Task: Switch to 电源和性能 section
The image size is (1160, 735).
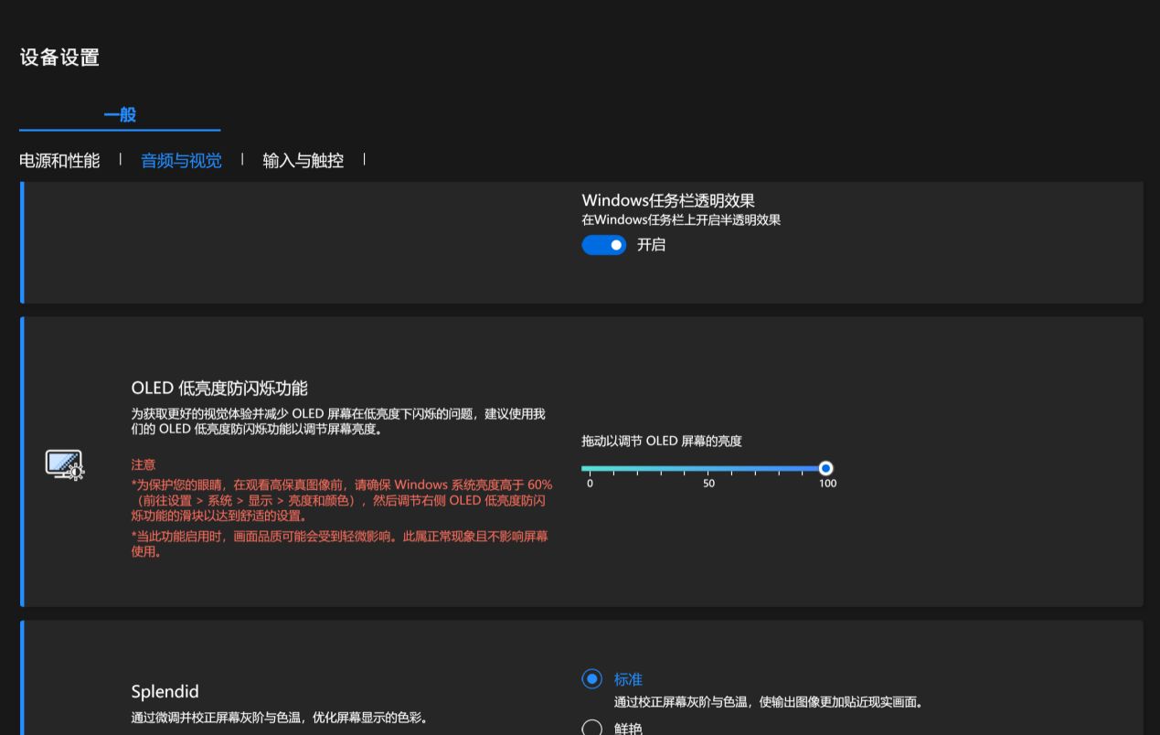Action: 59,161
